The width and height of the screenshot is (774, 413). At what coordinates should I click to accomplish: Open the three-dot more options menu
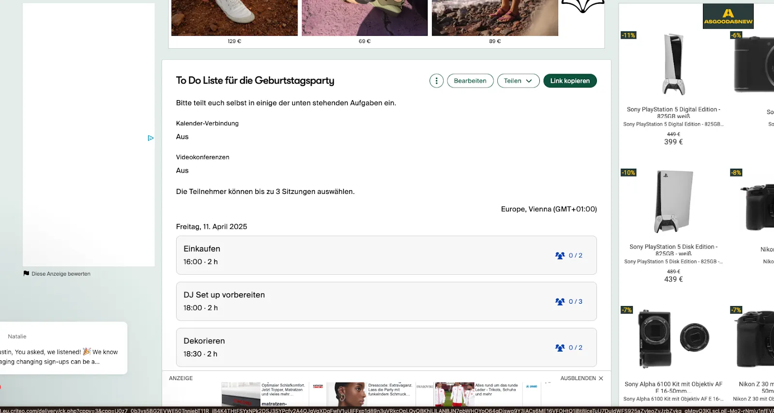[x=436, y=81]
